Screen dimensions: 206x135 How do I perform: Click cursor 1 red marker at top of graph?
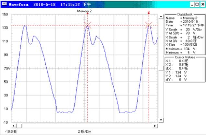click(x=88, y=13)
